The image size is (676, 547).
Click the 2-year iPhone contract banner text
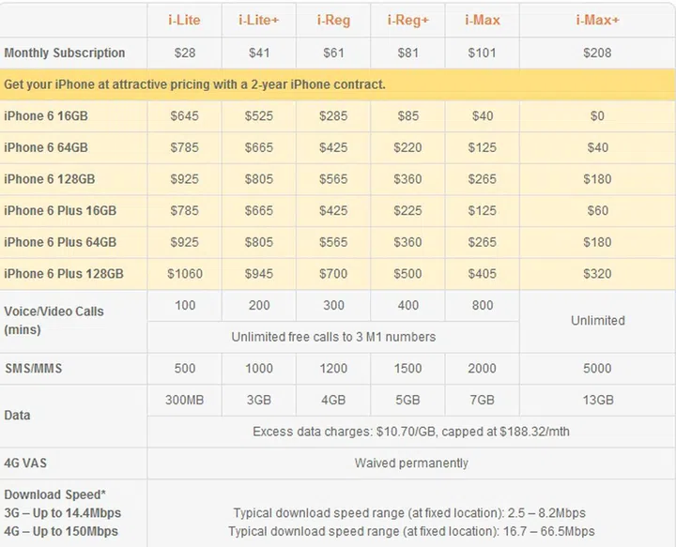click(x=195, y=84)
